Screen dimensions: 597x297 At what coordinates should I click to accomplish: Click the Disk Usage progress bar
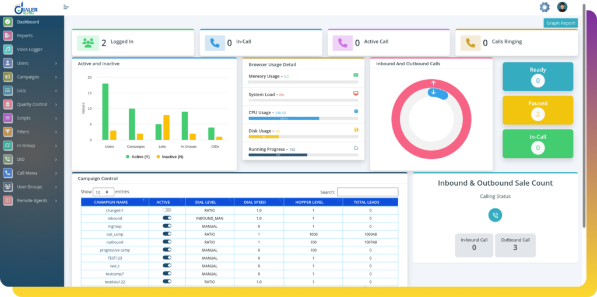tap(303, 136)
